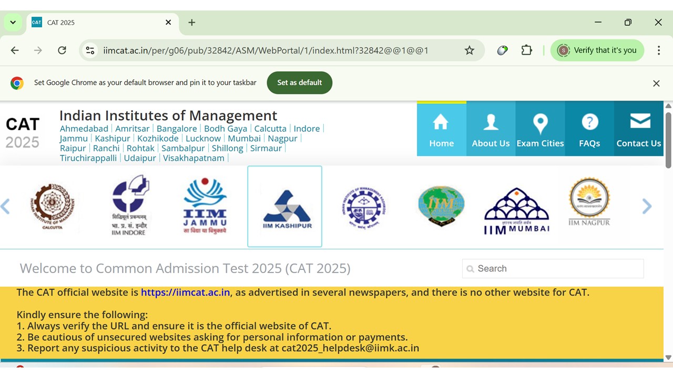Click the Home icon in navigation
The height and width of the screenshot is (378, 673).
click(x=441, y=123)
